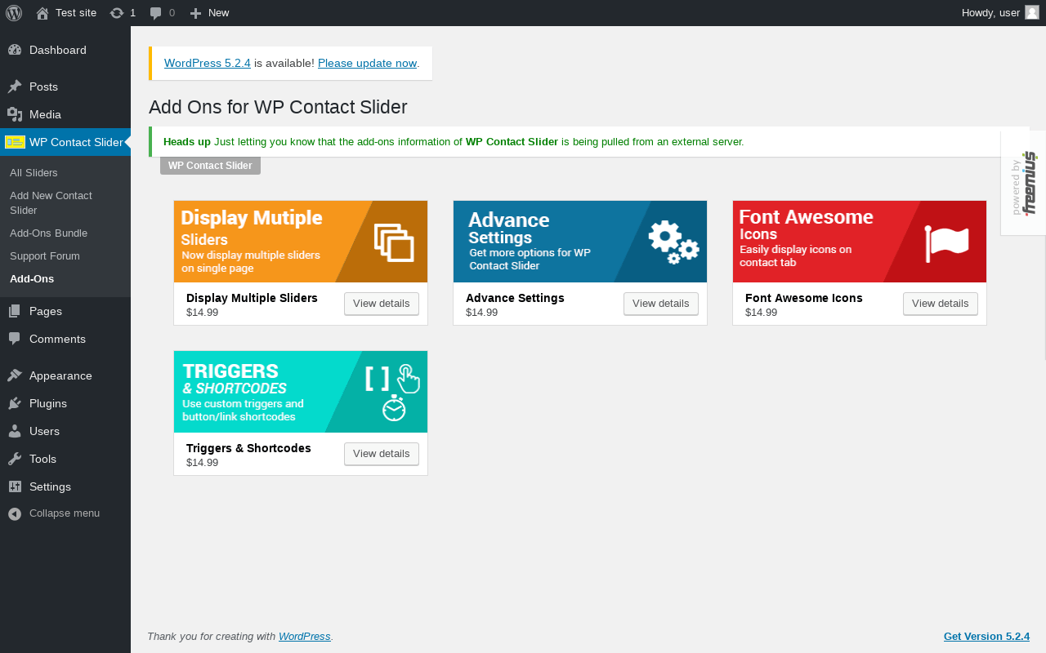Viewport: 1046px width, 653px height.
Task: Click the WP Contact Slider menu icon
Action: pos(15,142)
